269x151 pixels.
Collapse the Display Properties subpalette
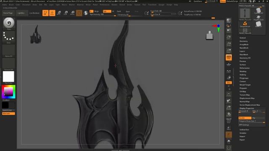click(247, 108)
